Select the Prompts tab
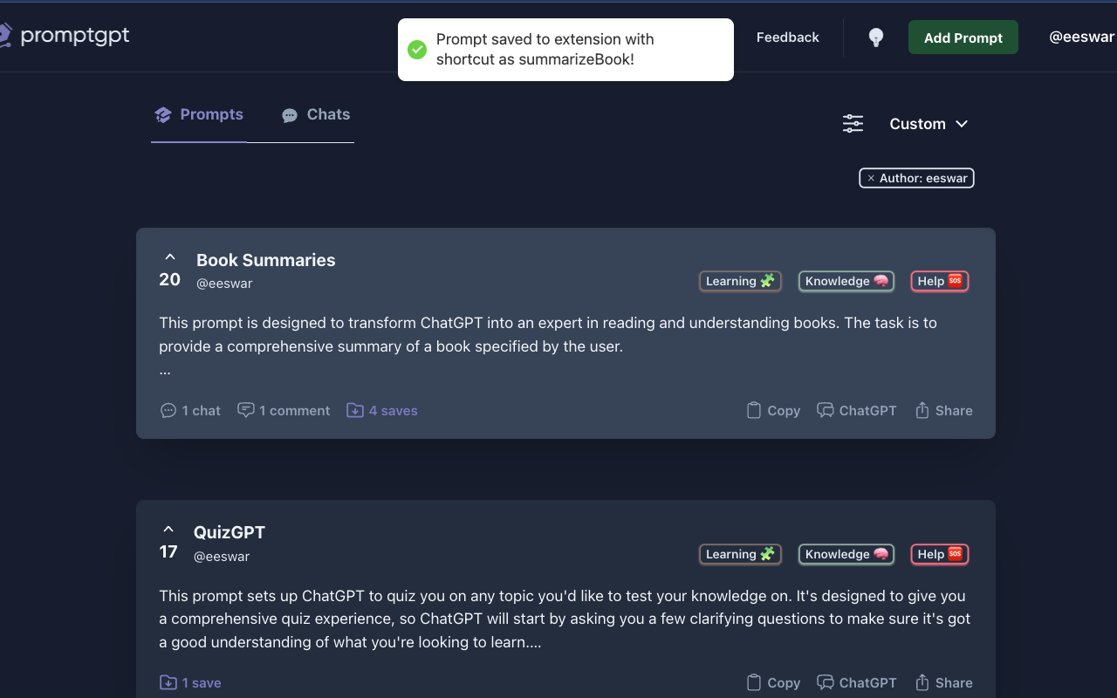 199,114
